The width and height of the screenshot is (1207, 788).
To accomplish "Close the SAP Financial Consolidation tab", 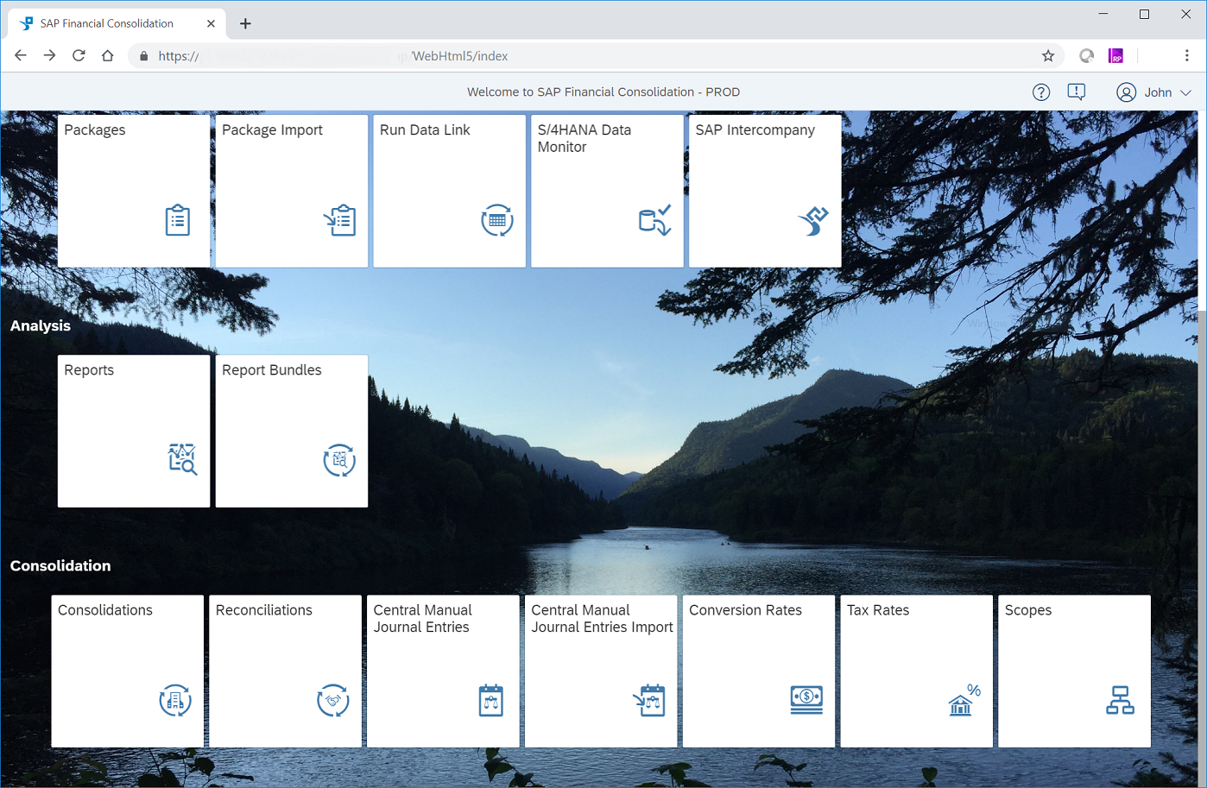I will coord(211,24).
